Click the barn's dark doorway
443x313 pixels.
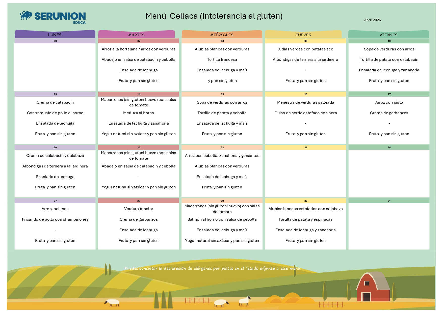coord(366,297)
